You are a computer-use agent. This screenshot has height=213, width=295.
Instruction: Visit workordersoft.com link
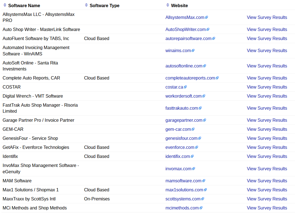pyautogui.click(x=183, y=96)
